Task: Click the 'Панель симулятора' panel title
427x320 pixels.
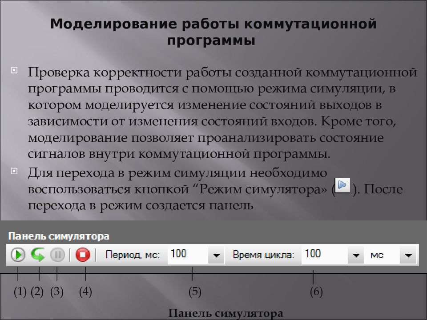Action: click(x=59, y=236)
